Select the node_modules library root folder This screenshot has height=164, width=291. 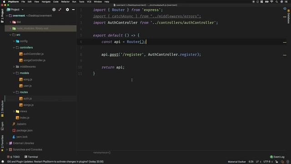(40, 28)
